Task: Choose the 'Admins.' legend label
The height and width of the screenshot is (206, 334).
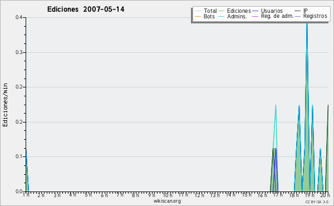Action: (x=237, y=16)
